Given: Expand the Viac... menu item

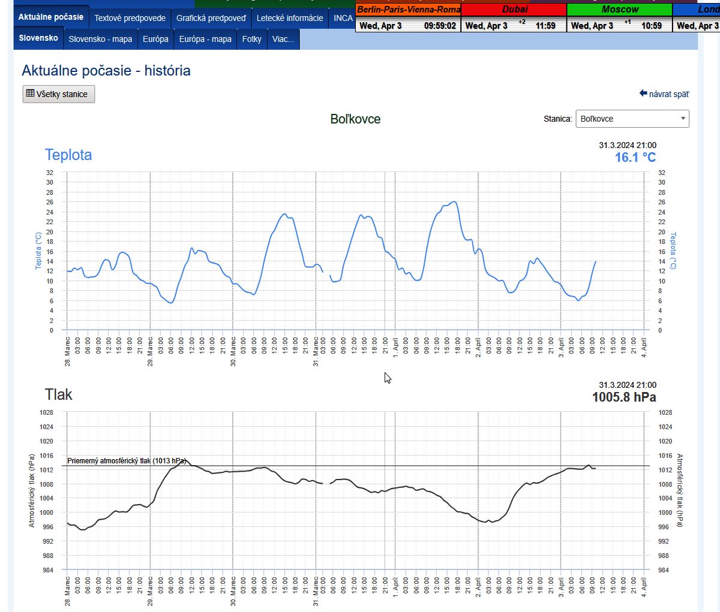Looking at the screenshot, I should click(283, 39).
